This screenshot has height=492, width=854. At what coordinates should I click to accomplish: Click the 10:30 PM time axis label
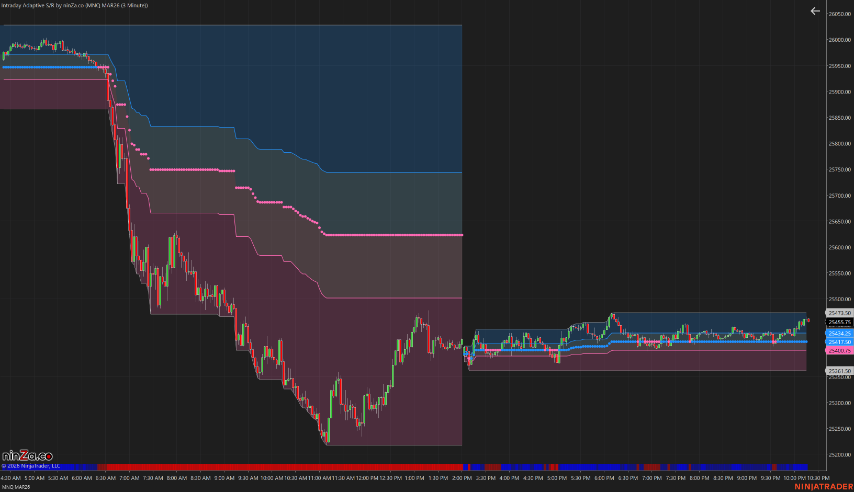pos(818,478)
